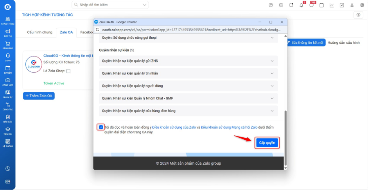Select the Zalo OA tab

66,32
